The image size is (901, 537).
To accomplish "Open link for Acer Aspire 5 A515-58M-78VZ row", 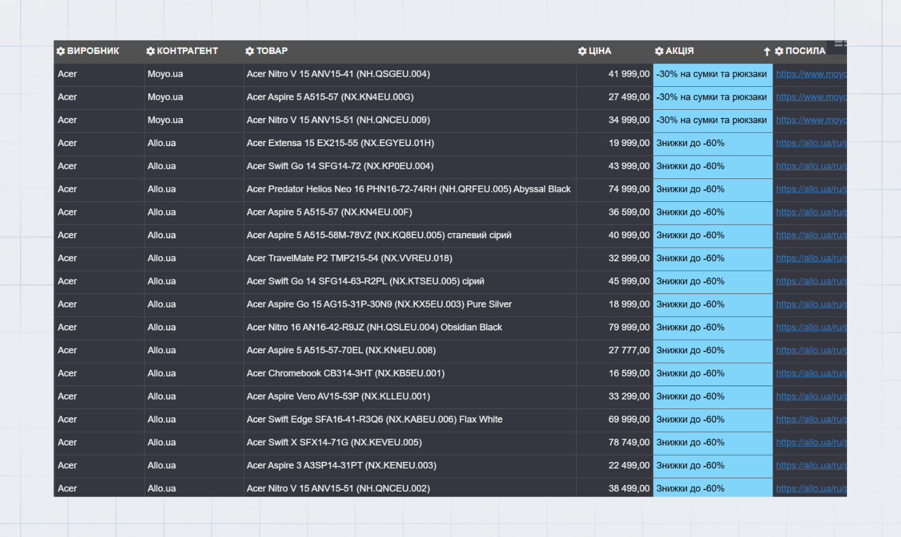I will [811, 235].
